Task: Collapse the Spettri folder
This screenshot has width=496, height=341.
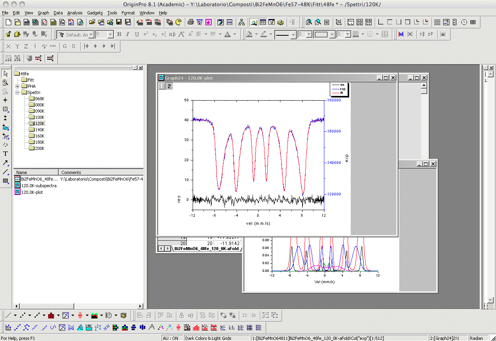Action: tap(17, 92)
